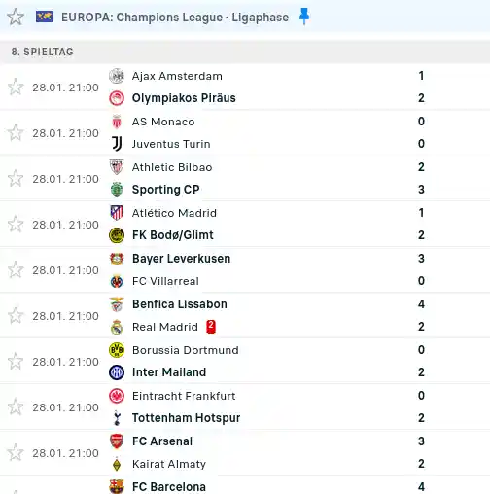Toggle favorite star for Monaco vs Juventus match
This screenshot has width=490, height=494.
point(16,132)
